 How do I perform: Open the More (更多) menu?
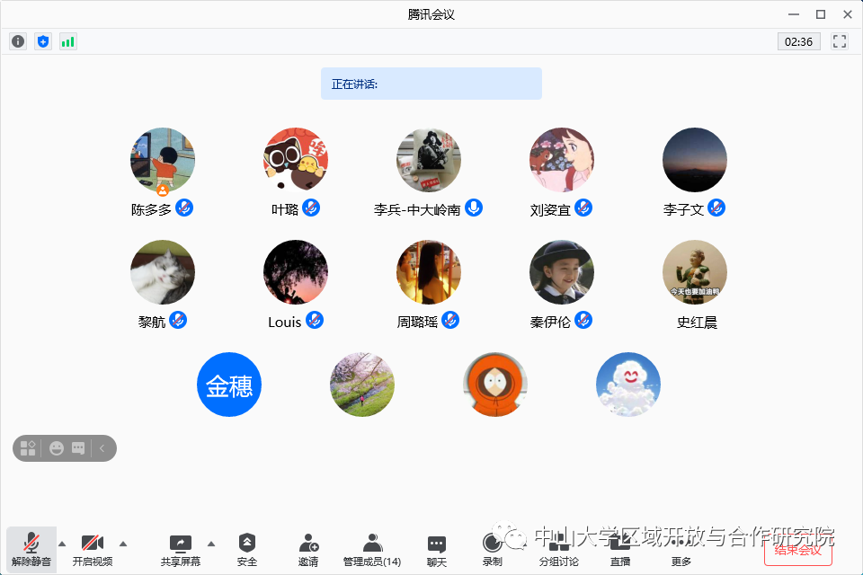[681, 549]
